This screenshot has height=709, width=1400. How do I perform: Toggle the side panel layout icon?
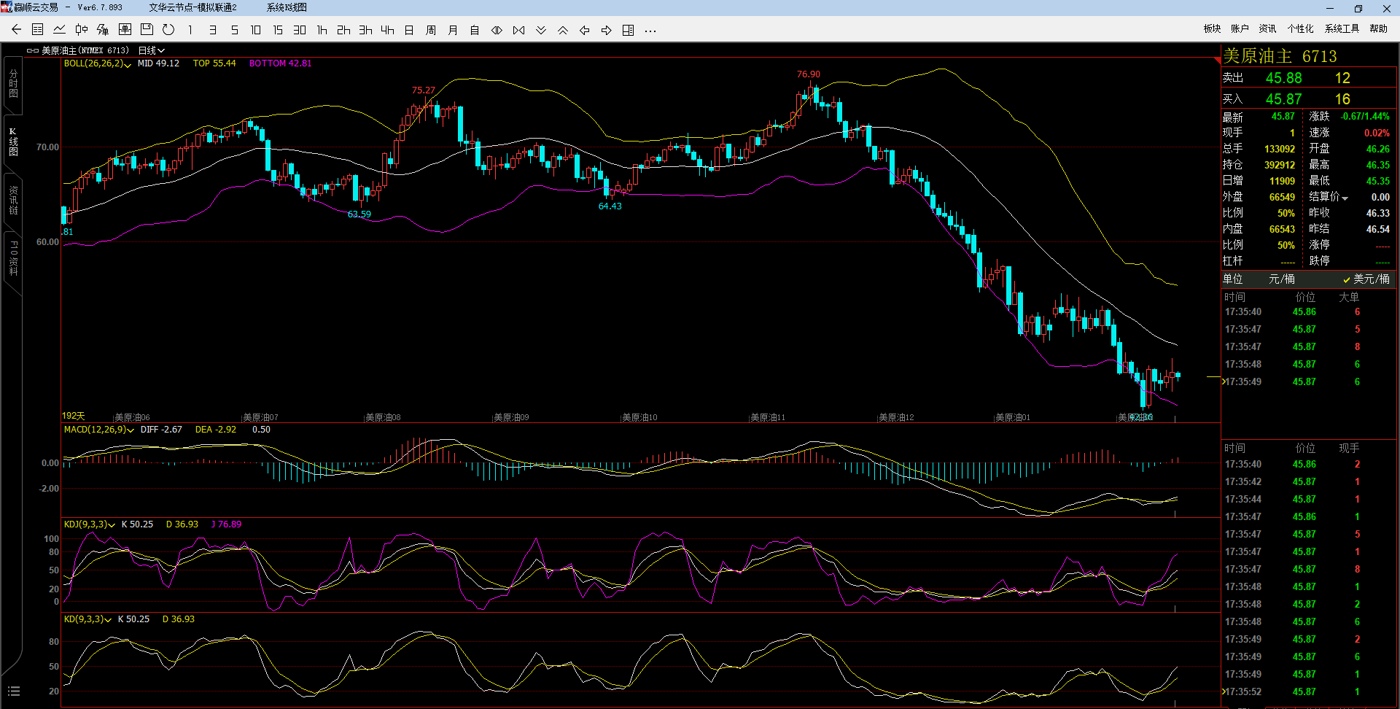coord(629,30)
